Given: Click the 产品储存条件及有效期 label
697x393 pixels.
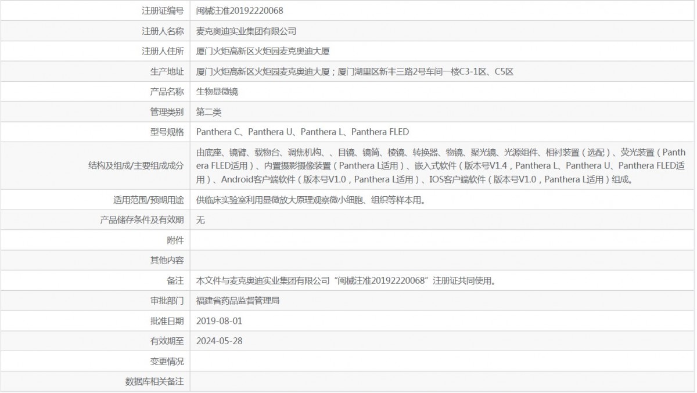Looking at the screenshot, I should point(142,220).
